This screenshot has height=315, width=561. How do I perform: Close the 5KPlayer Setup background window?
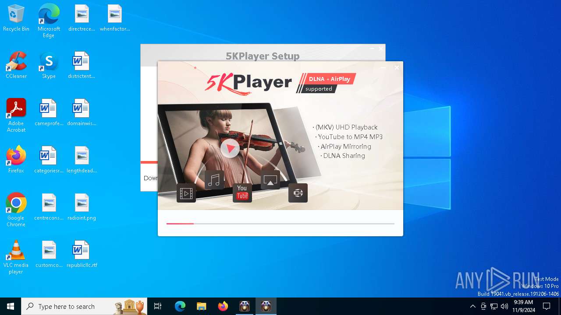coord(380,49)
